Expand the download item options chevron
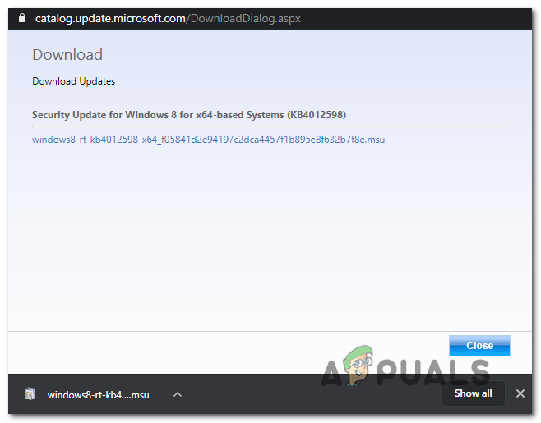The height and width of the screenshot is (423, 541). coord(178,394)
